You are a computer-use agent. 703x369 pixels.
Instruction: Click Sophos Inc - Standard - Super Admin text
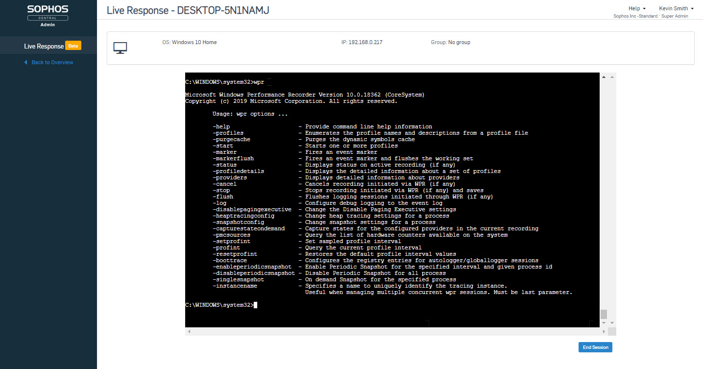tap(651, 16)
